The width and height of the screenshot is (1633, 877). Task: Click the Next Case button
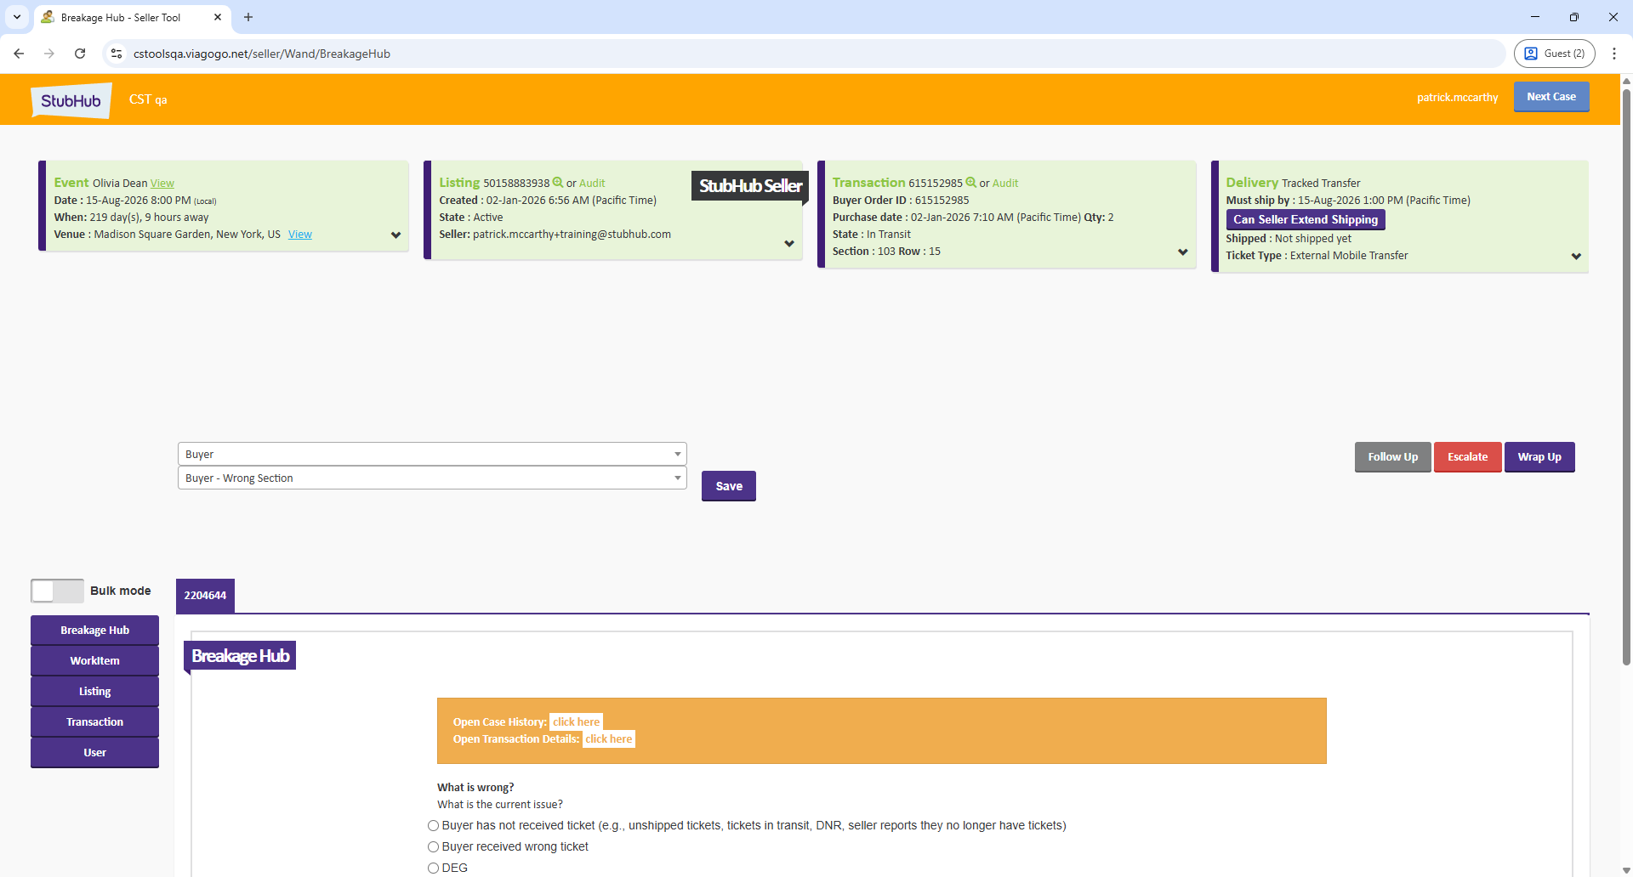tap(1550, 97)
